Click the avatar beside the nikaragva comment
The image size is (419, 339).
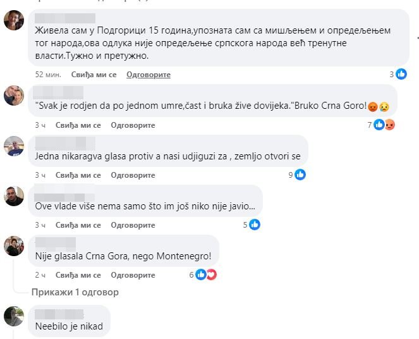pos(14,146)
